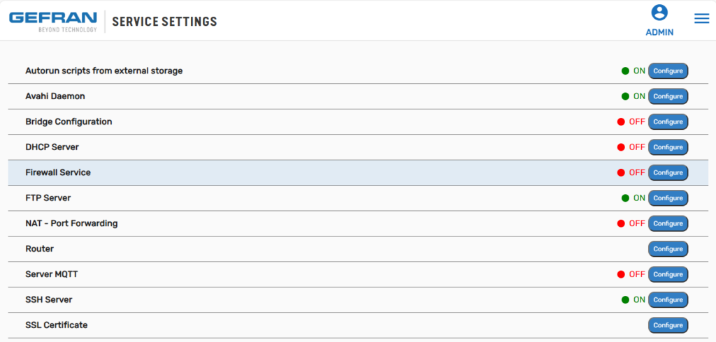This screenshot has width=716, height=342.
Task: Open NAT - Port Forwarding configuration
Action: [x=668, y=223]
